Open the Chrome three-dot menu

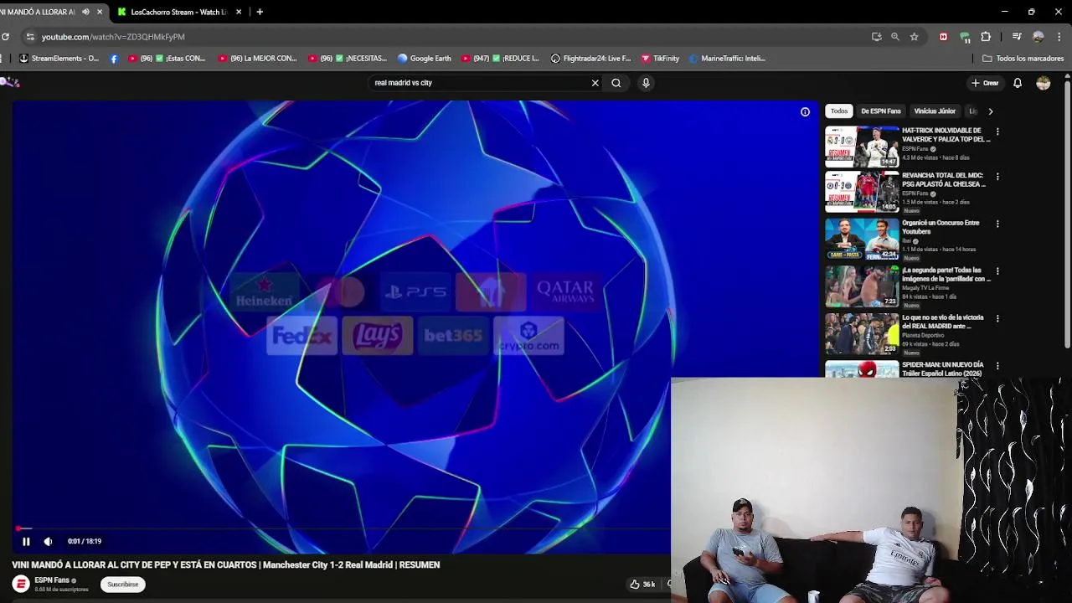[x=1059, y=37]
